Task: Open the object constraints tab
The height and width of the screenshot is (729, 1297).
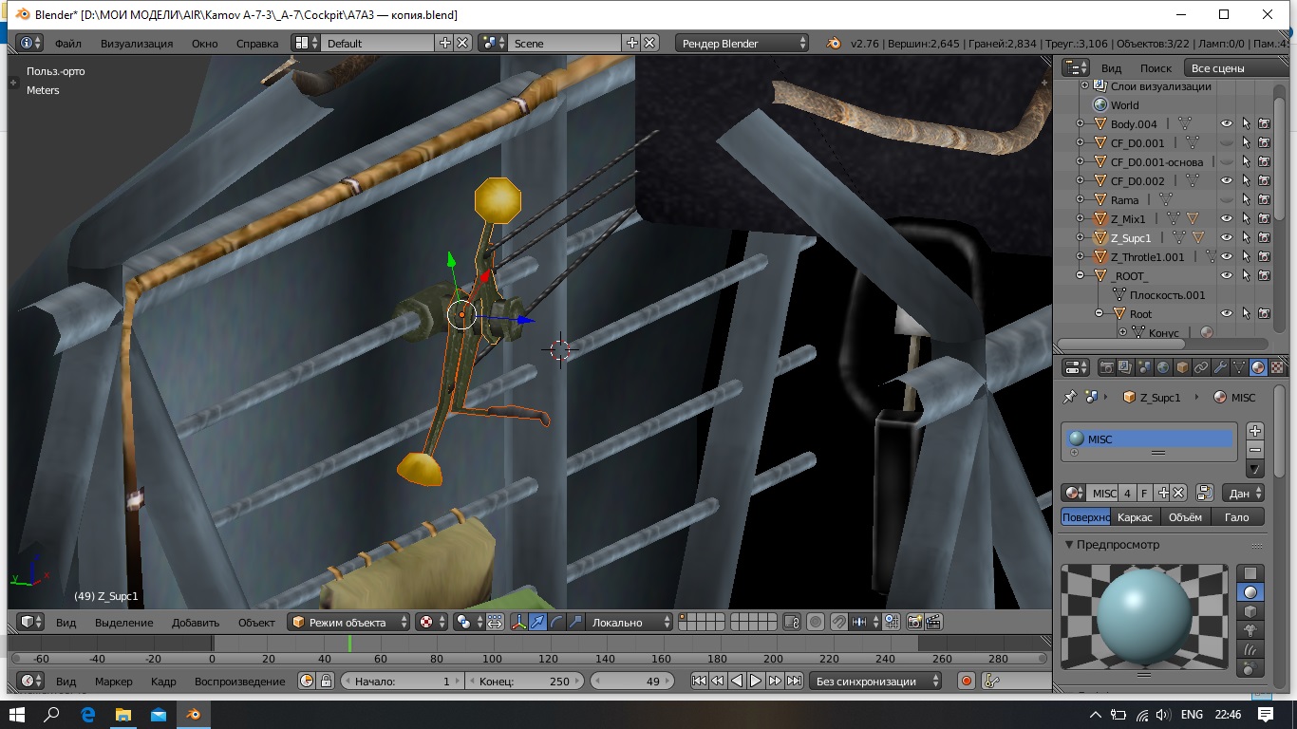Action: pos(1201,367)
